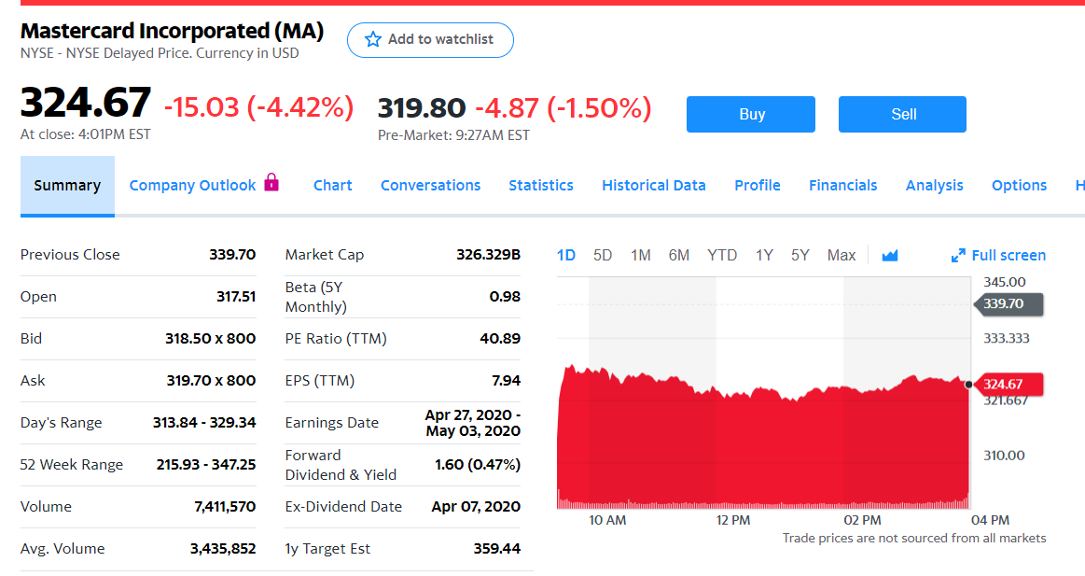Image resolution: width=1085 pixels, height=576 pixels.
Task: Click the 339.70 previous close chart label
Action: (x=1012, y=303)
